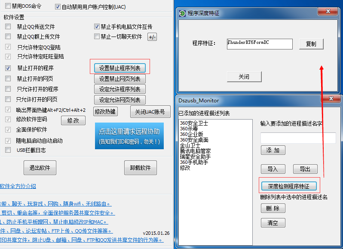Click 关闭UAC账号 button
This screenshot has width=343, height=249.
click(147, 111)
